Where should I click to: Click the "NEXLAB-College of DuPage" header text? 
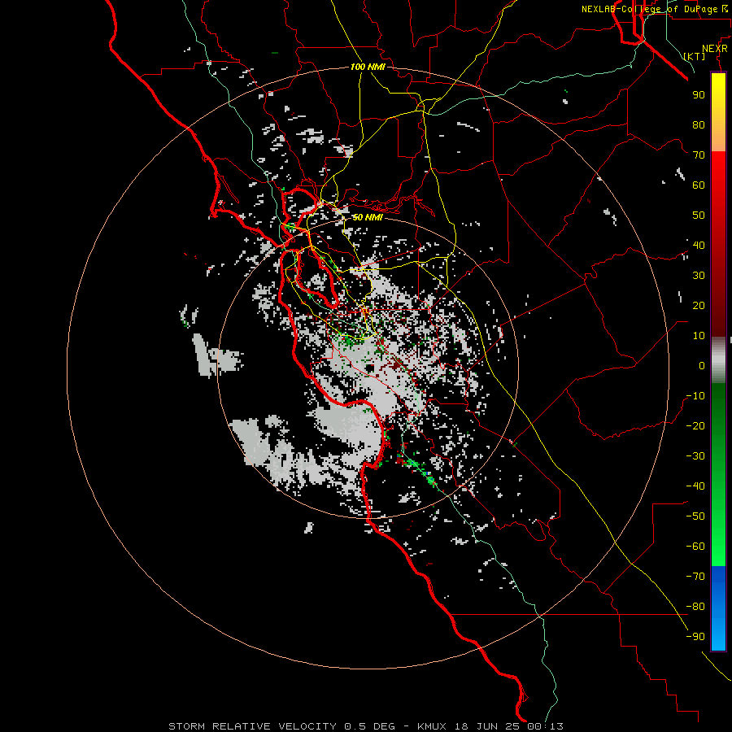tap(649, 9)
